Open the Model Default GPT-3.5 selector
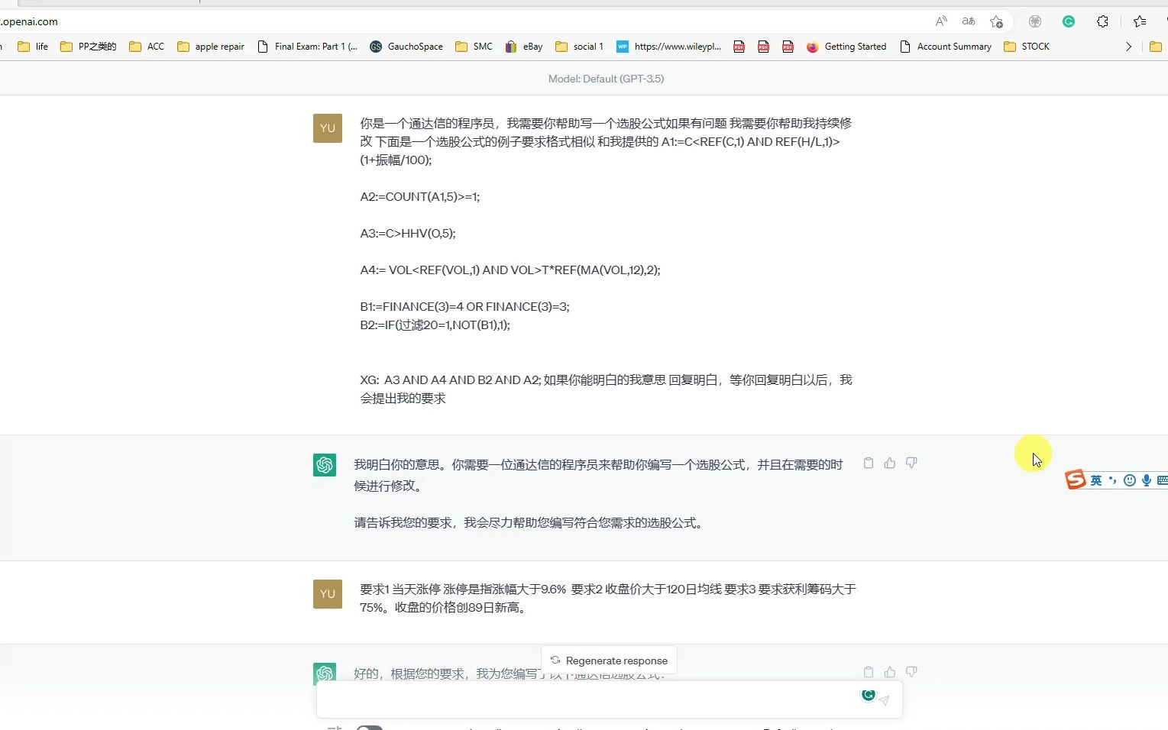The image size is (1168, 730). [606, 79]
